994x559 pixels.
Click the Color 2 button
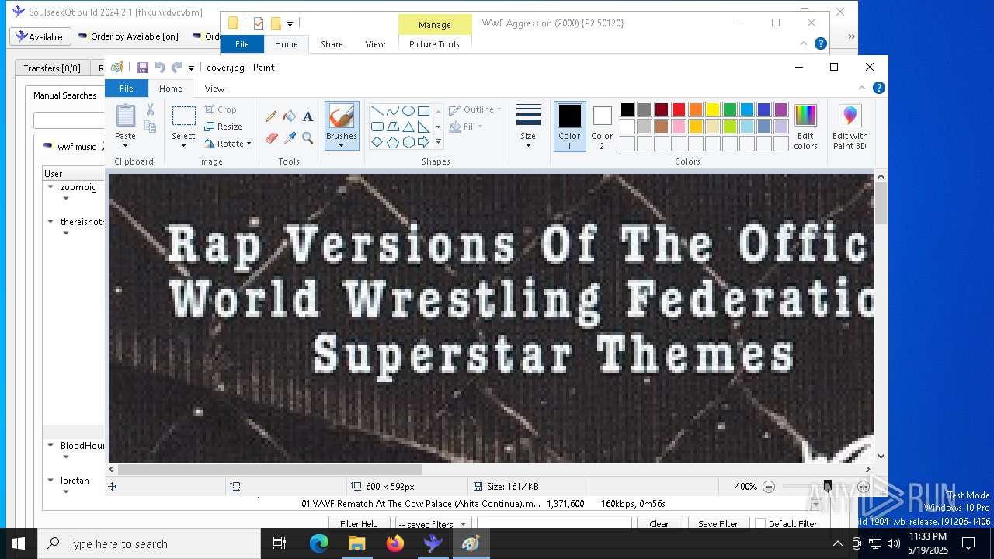(602, 127)
